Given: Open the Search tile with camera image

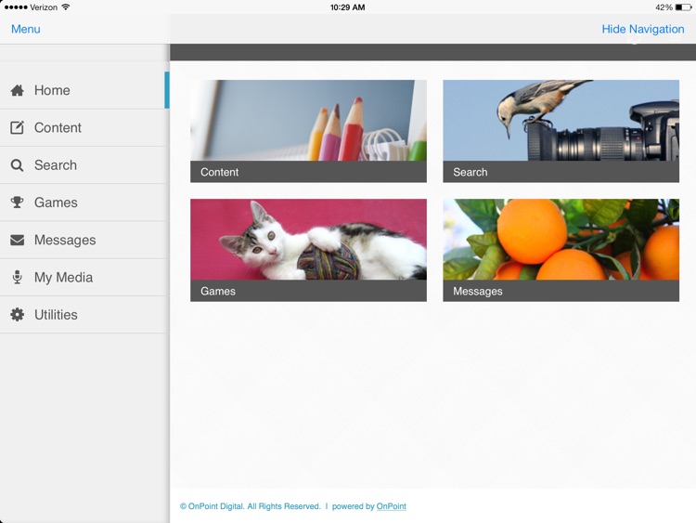Looking at the screenshot, I should tap(561, 131).
